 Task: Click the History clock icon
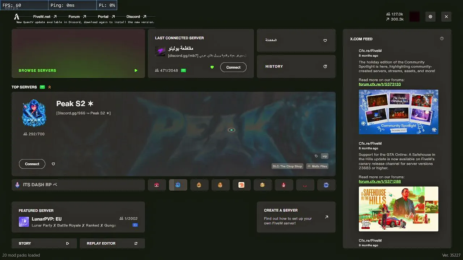pyautogui.click(x=325, y=66)
